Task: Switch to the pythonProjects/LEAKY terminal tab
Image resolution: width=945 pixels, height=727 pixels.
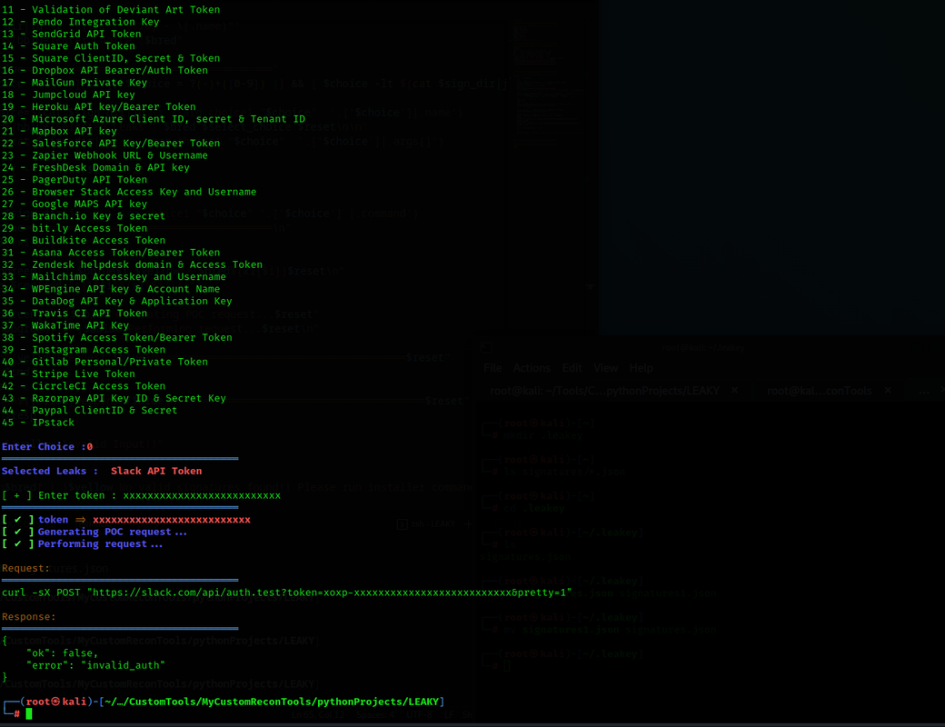Action: (x=604, y=391)
